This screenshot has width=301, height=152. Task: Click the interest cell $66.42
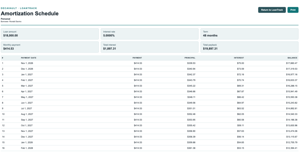click(x=240, y=97)
